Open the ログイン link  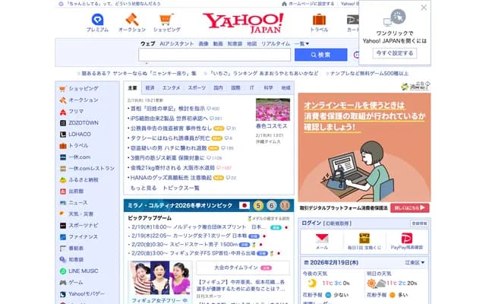(x=311, y=223)
